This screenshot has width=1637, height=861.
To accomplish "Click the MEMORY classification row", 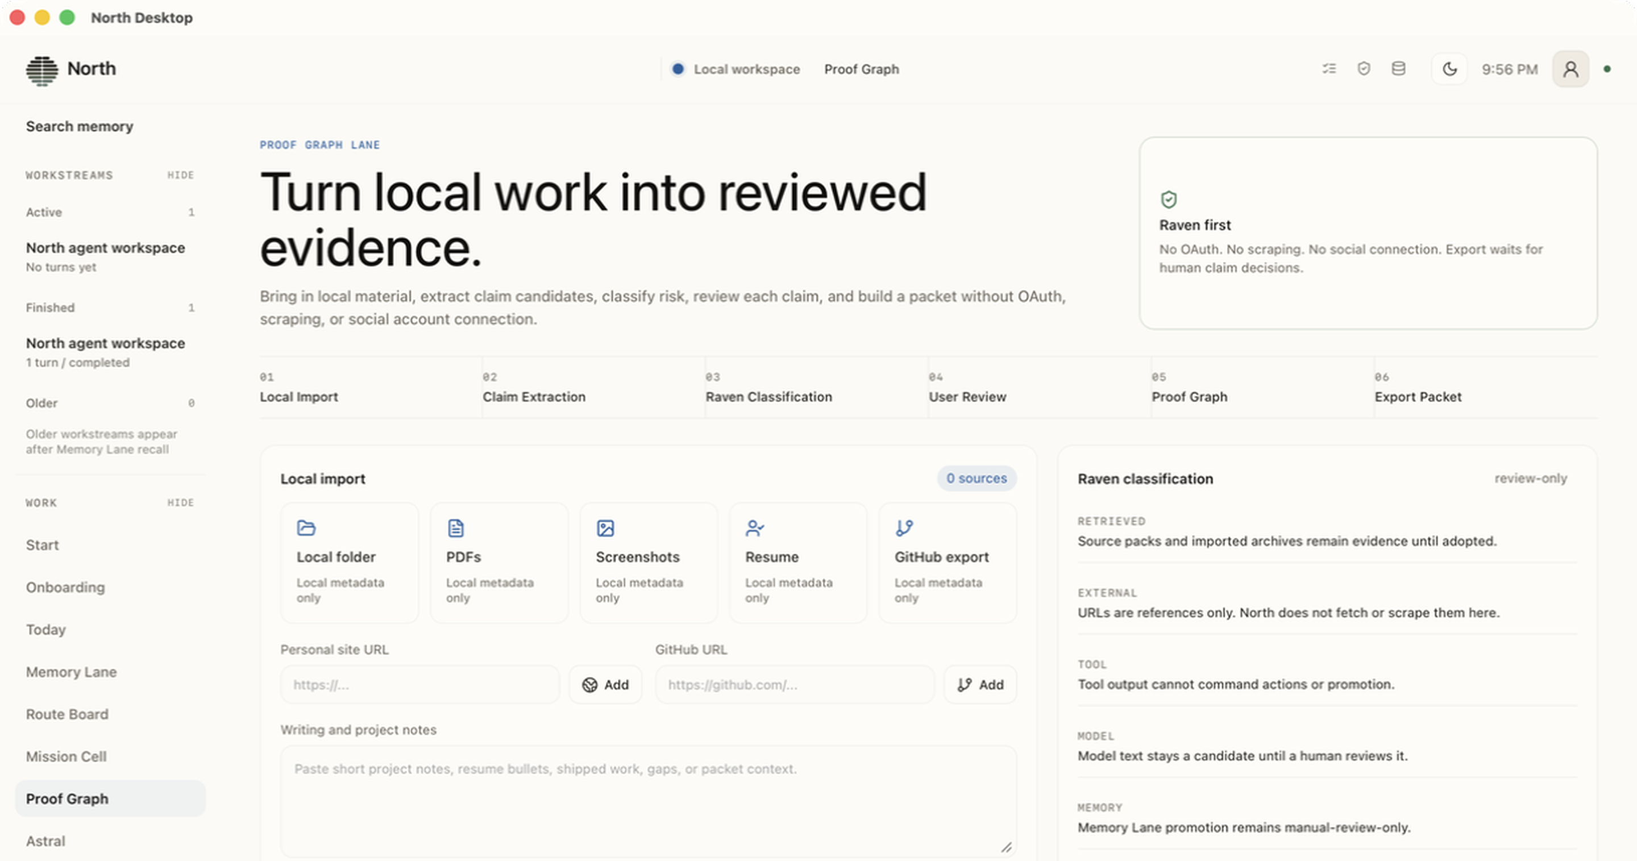I will pyautogui.click(x=1327, y=818).
